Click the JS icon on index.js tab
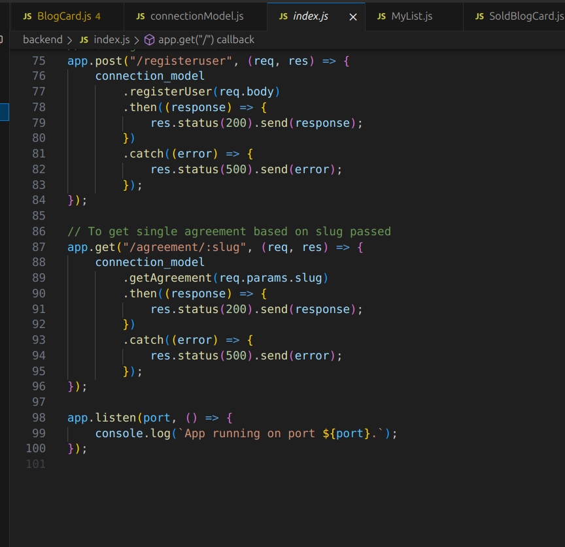The height and width of the screenshot is (547, 565). coord(283,16)
